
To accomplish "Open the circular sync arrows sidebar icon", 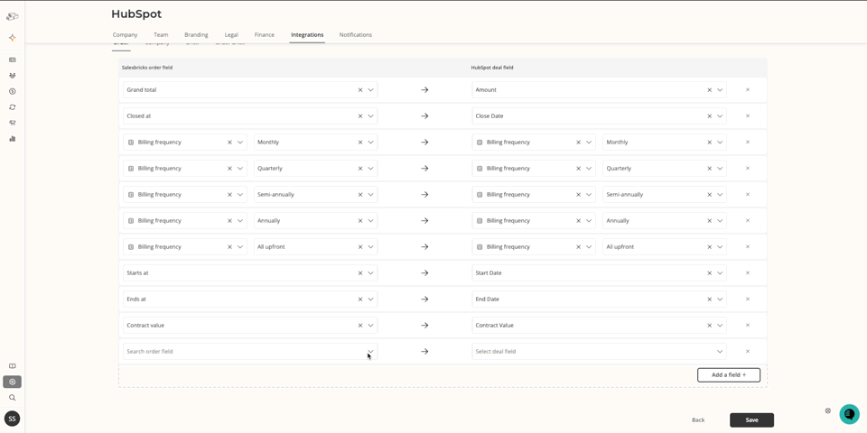I will coord(12,107).
